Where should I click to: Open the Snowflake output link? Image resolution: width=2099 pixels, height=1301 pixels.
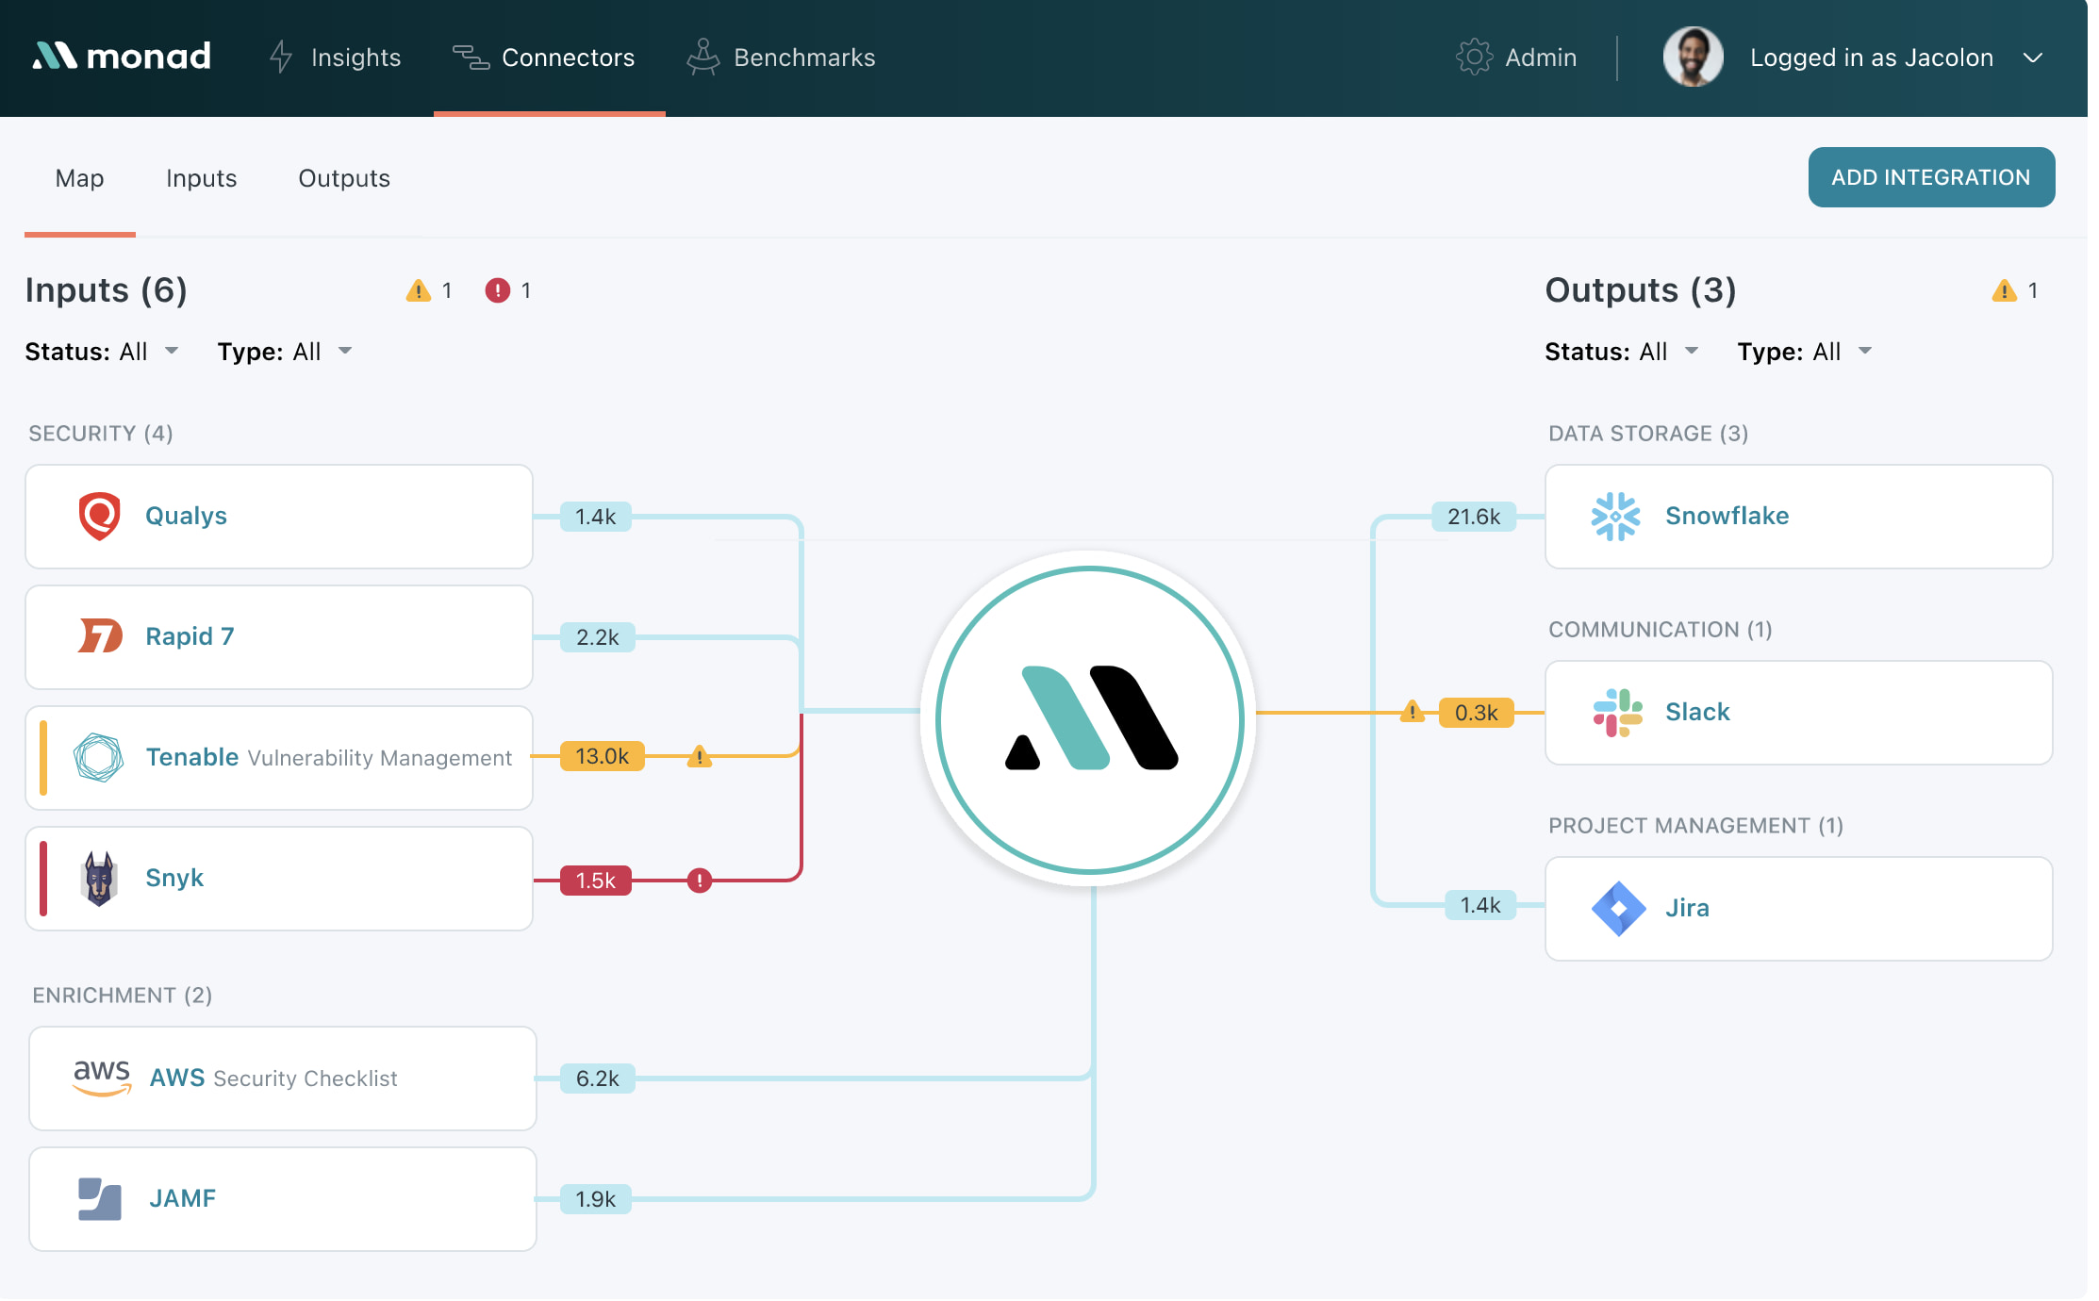pos(1727,516)
